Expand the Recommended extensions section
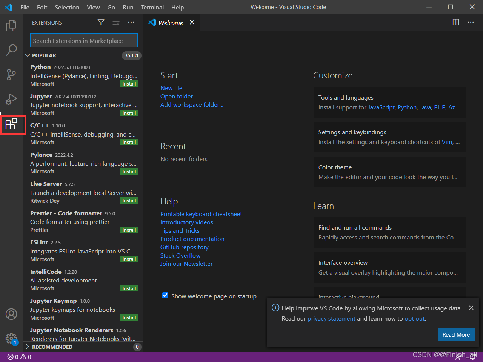Screen dimensions: 483x362 coord(83,347)
